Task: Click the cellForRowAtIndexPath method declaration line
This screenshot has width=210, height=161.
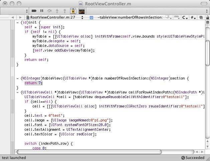Action: point(111,92)
